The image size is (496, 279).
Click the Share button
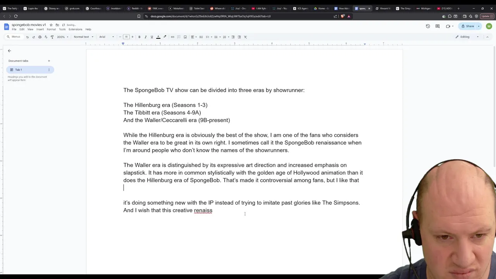click(467, 26)
